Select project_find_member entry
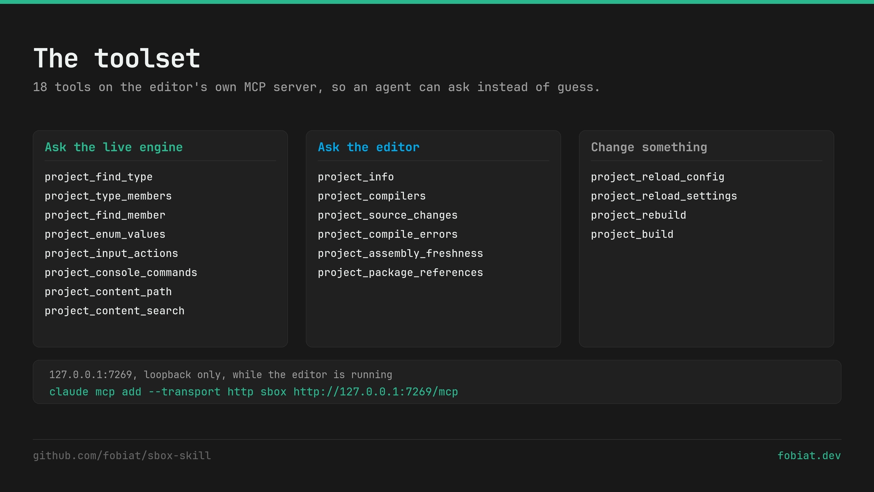The width and height of the screenshot is (874, 492). [105, 215]
